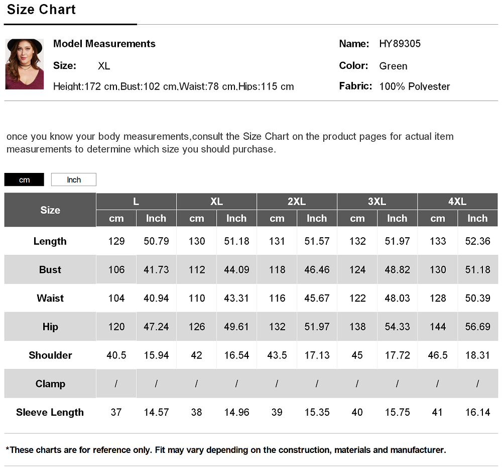Click the Shoulder row label
Screen dimensions: 502x470
coord(50,355)
